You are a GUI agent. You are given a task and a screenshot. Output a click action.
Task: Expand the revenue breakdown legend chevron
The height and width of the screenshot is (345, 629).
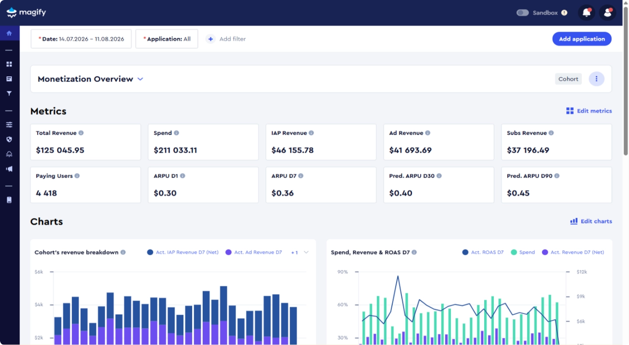(x=306, y=252)
